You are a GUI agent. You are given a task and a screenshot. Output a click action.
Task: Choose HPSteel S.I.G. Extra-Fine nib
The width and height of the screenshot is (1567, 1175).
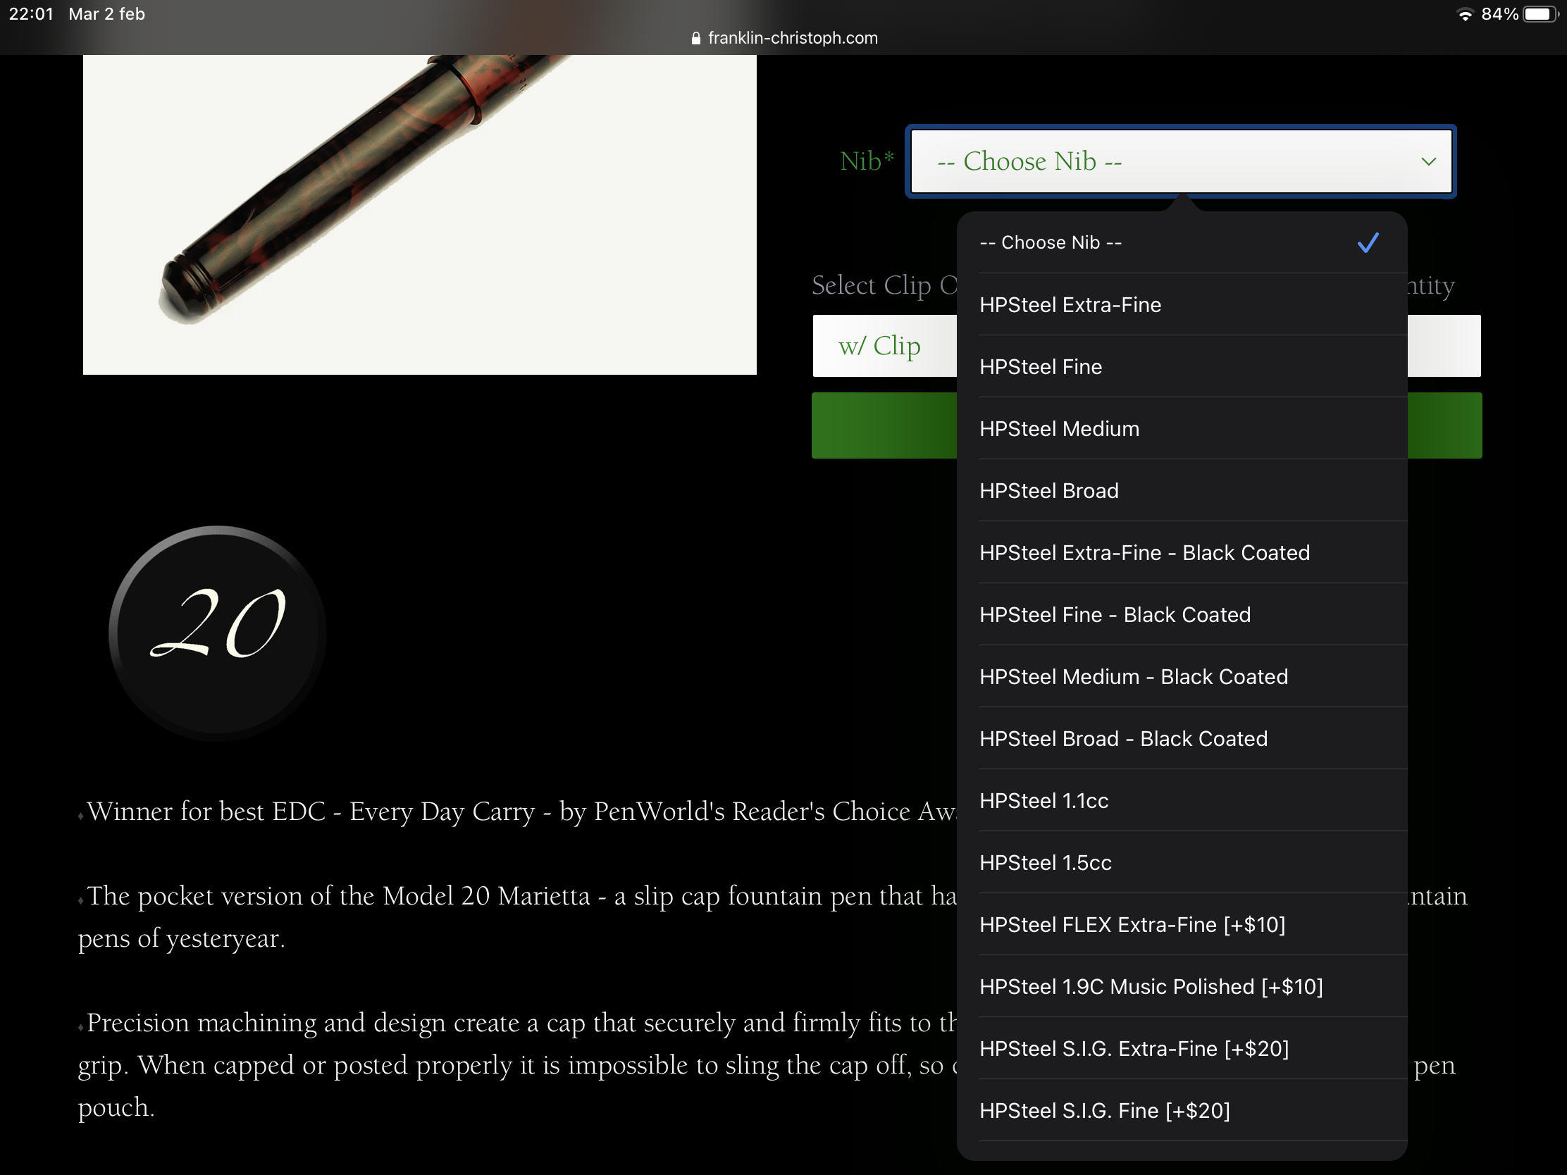pos(1134,1048)
